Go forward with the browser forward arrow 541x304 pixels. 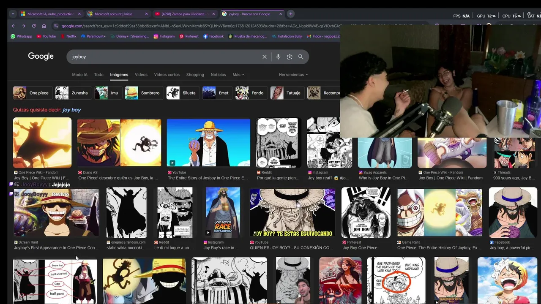pyautogui.click(x=23, y=26)
